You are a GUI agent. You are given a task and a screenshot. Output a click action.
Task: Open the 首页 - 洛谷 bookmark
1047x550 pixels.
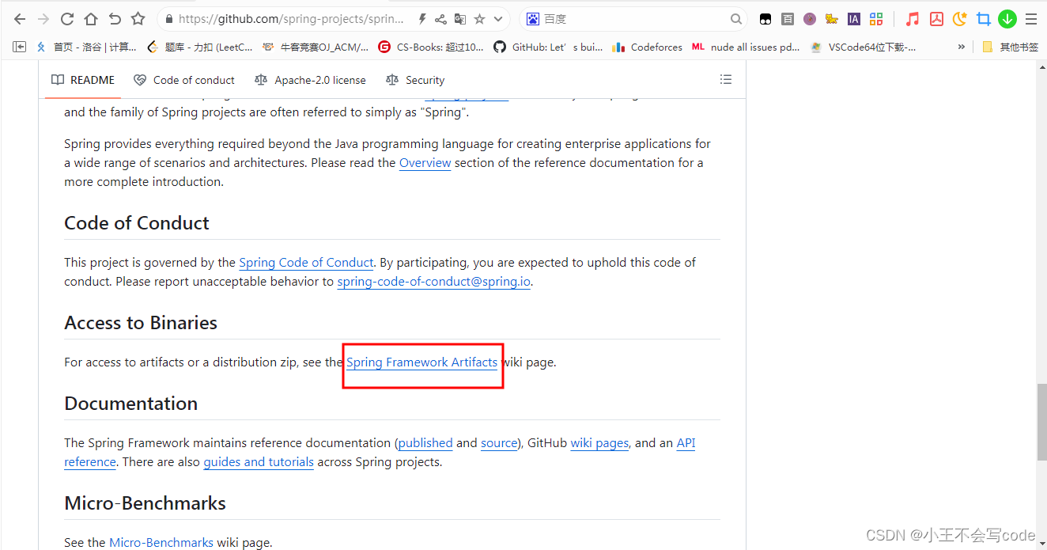tap(87, 47)
